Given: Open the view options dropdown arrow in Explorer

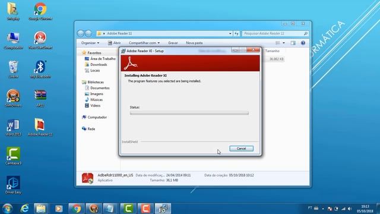Looking at the screenshot, I should point(284,43).
